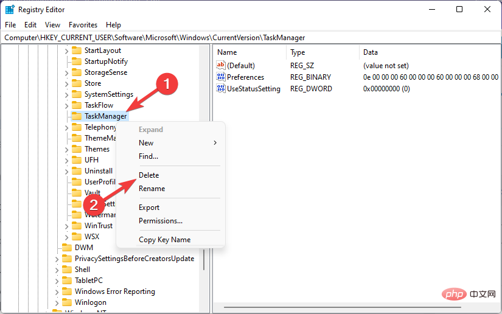Open the Help menu
This screenshot has height=314, width=502.
pos(113,25)
